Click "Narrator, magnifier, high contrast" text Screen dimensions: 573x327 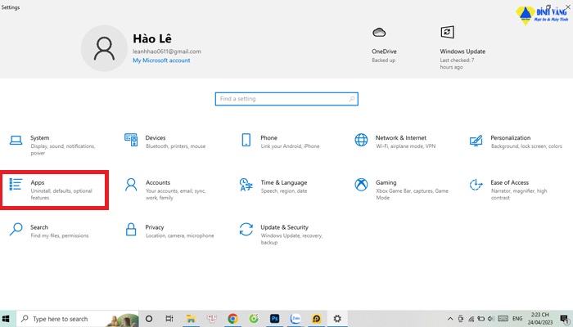(x=518, y=195)
